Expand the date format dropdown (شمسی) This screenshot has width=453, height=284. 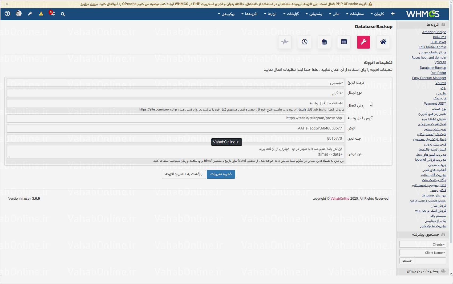click(x=176, y=83)
